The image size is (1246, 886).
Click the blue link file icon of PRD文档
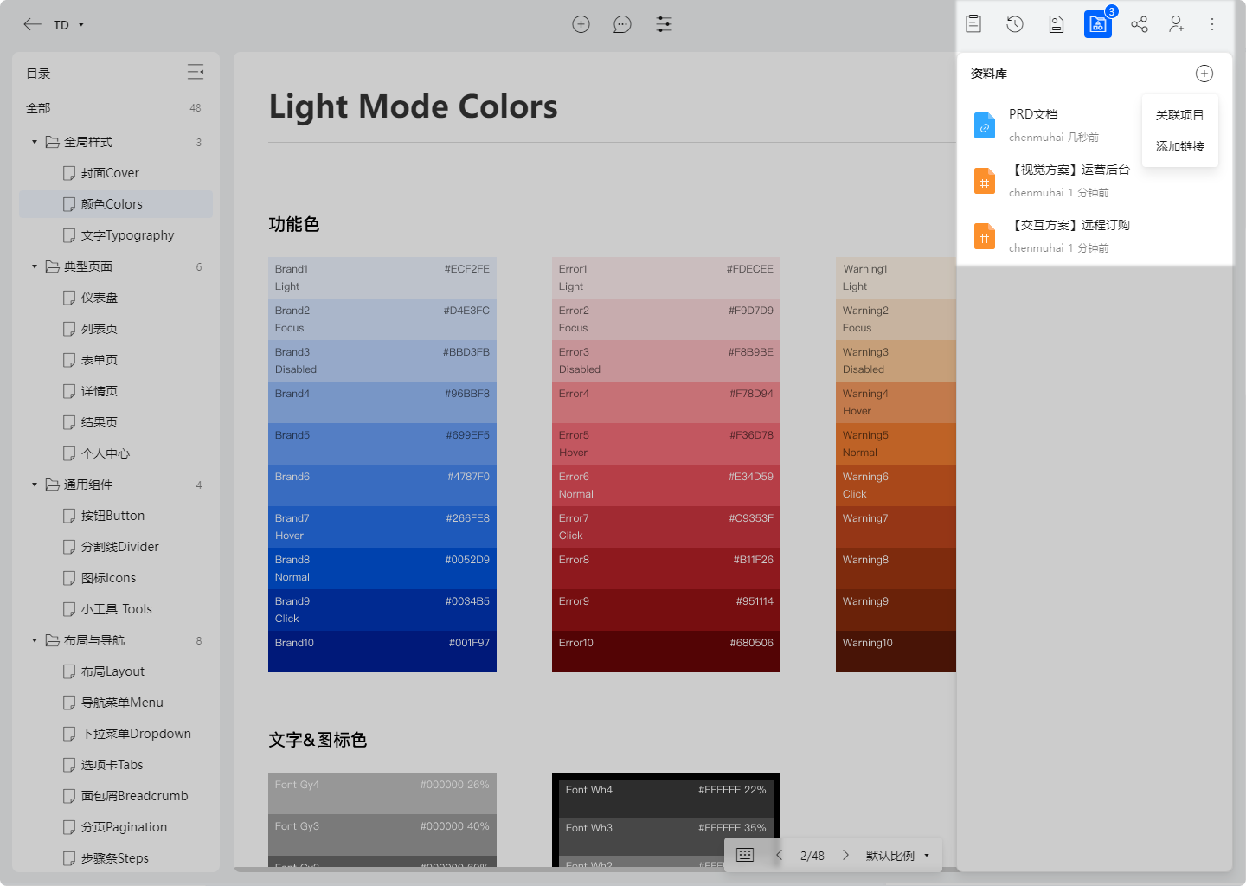[x=985, y=125]
